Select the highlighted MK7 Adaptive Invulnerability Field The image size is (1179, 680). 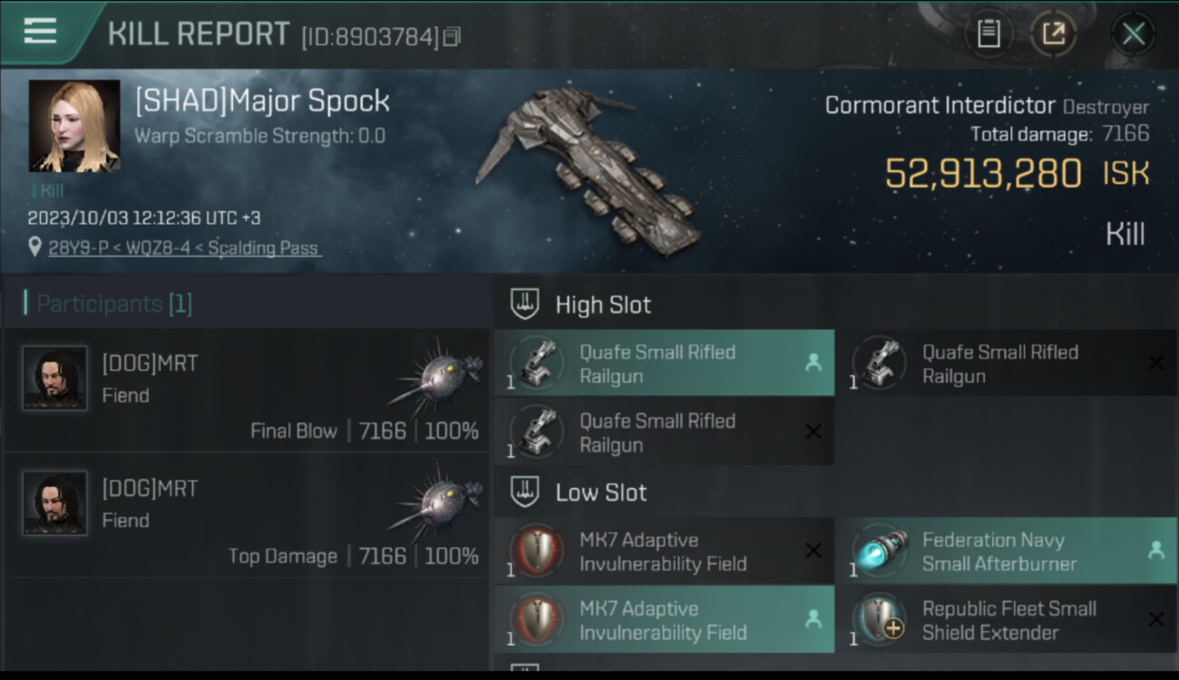665,619
